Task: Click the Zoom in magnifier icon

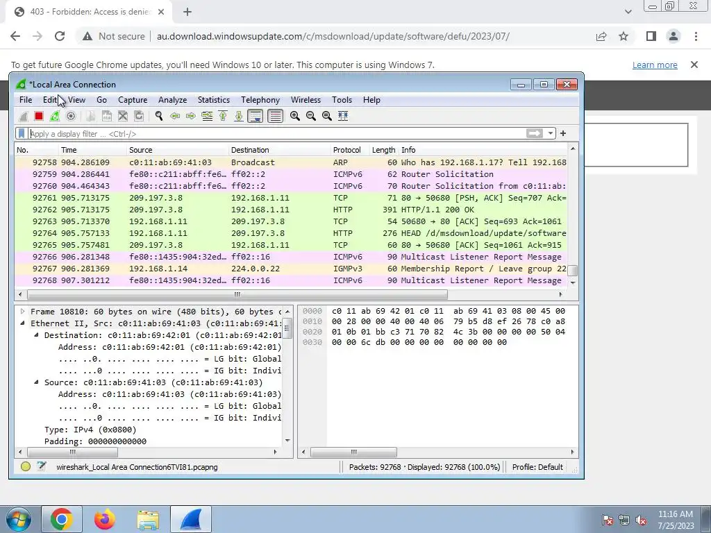Action: (294, 116)
